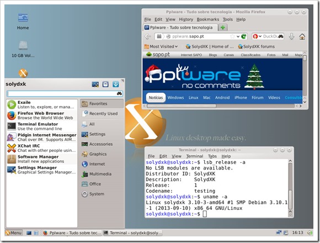Open the Notícias section on Pplware

(156, 98)
